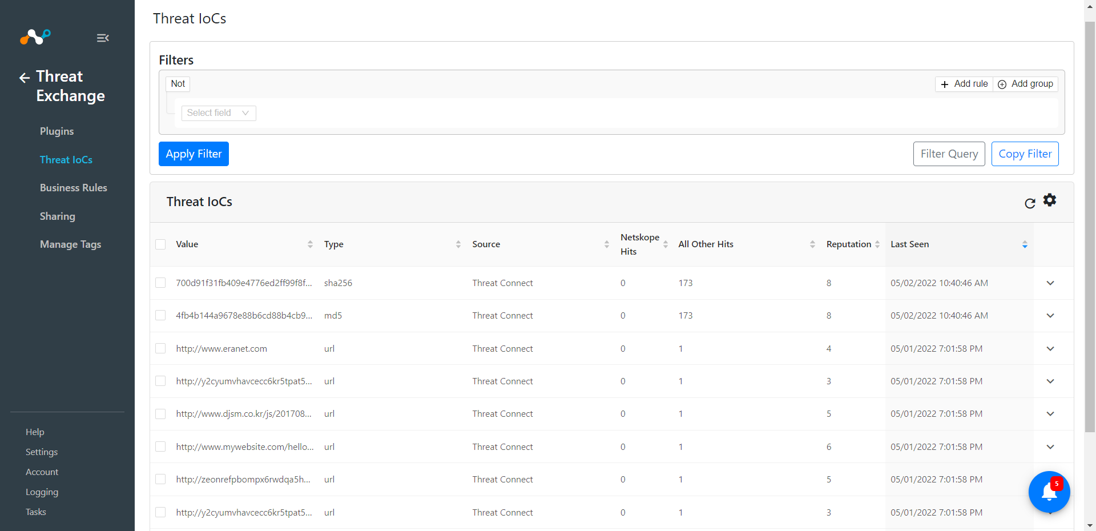Image resolution: width=1096 pixels, height=531 pixels.
Task: Click the Netskope logo
Action: [x=35, y=37]
